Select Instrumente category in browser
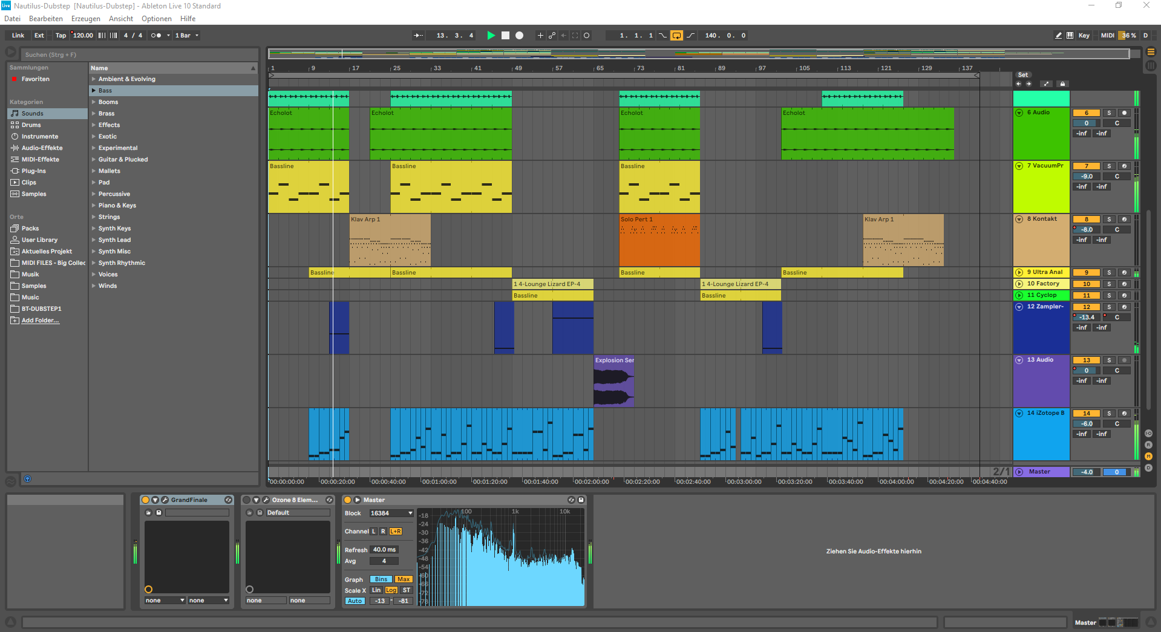Image resolution: width=1161 pixels, height=632 pixels. (x=47, y=137)
